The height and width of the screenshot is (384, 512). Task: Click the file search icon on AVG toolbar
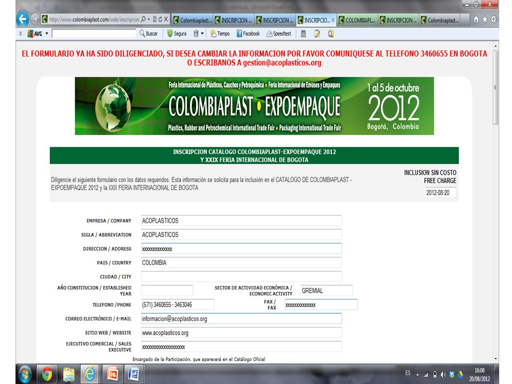coord(331,33)
